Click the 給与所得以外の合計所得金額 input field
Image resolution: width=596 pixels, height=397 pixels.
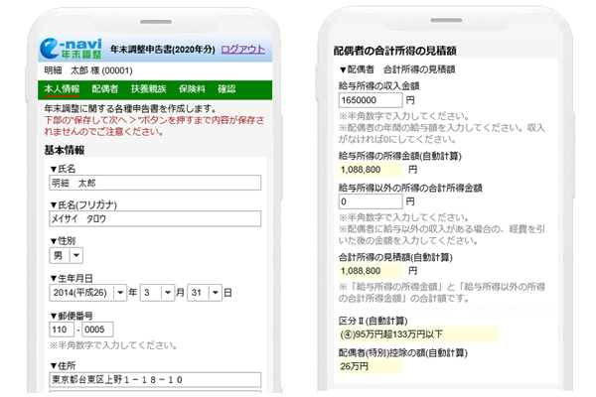tap(369, 200)
